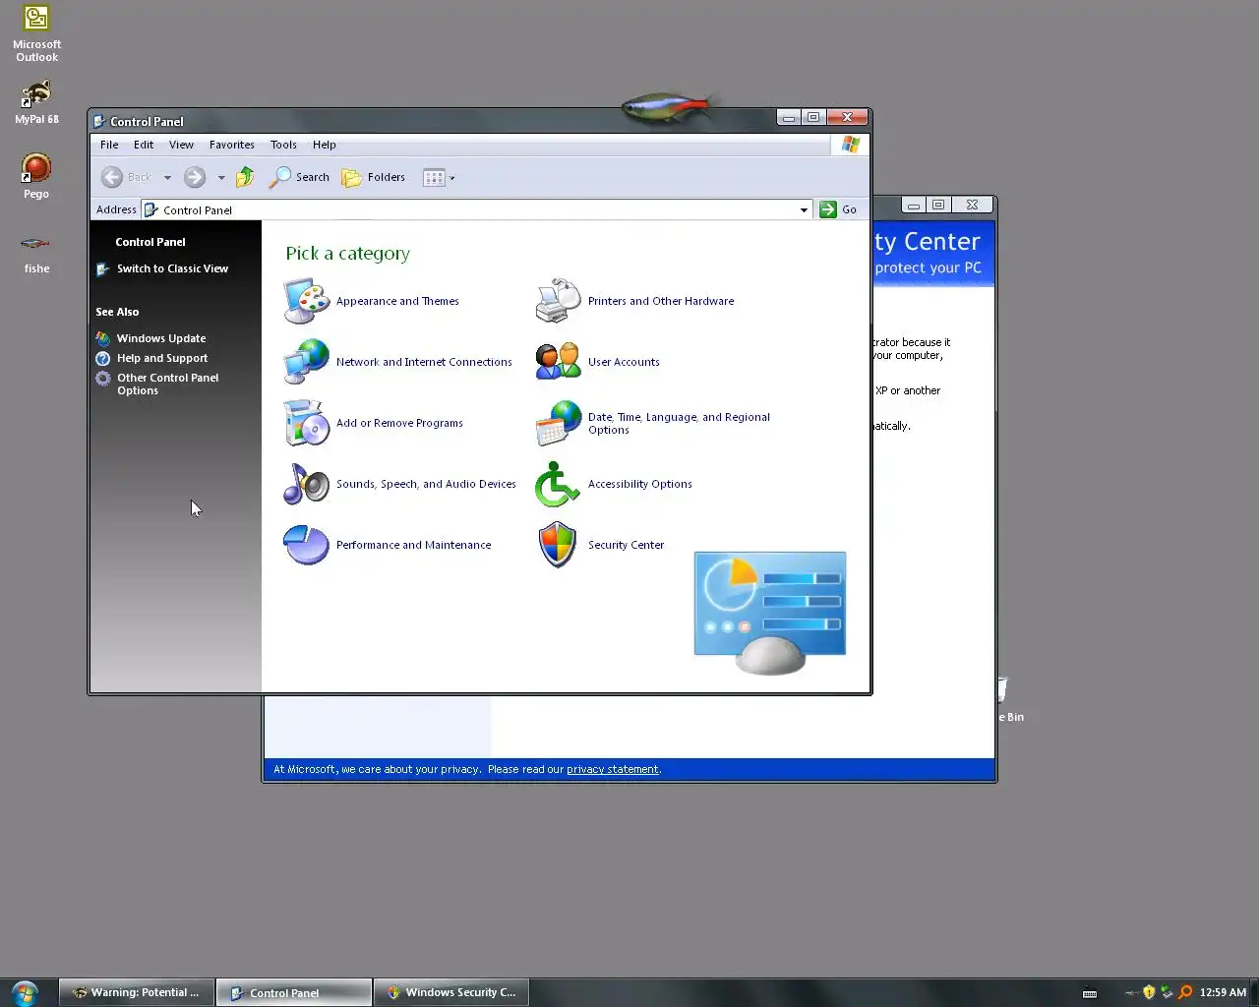Click the Switch to Classic View icon
The width and height of the screenshot is (1259, 1007).
(103, 268)
